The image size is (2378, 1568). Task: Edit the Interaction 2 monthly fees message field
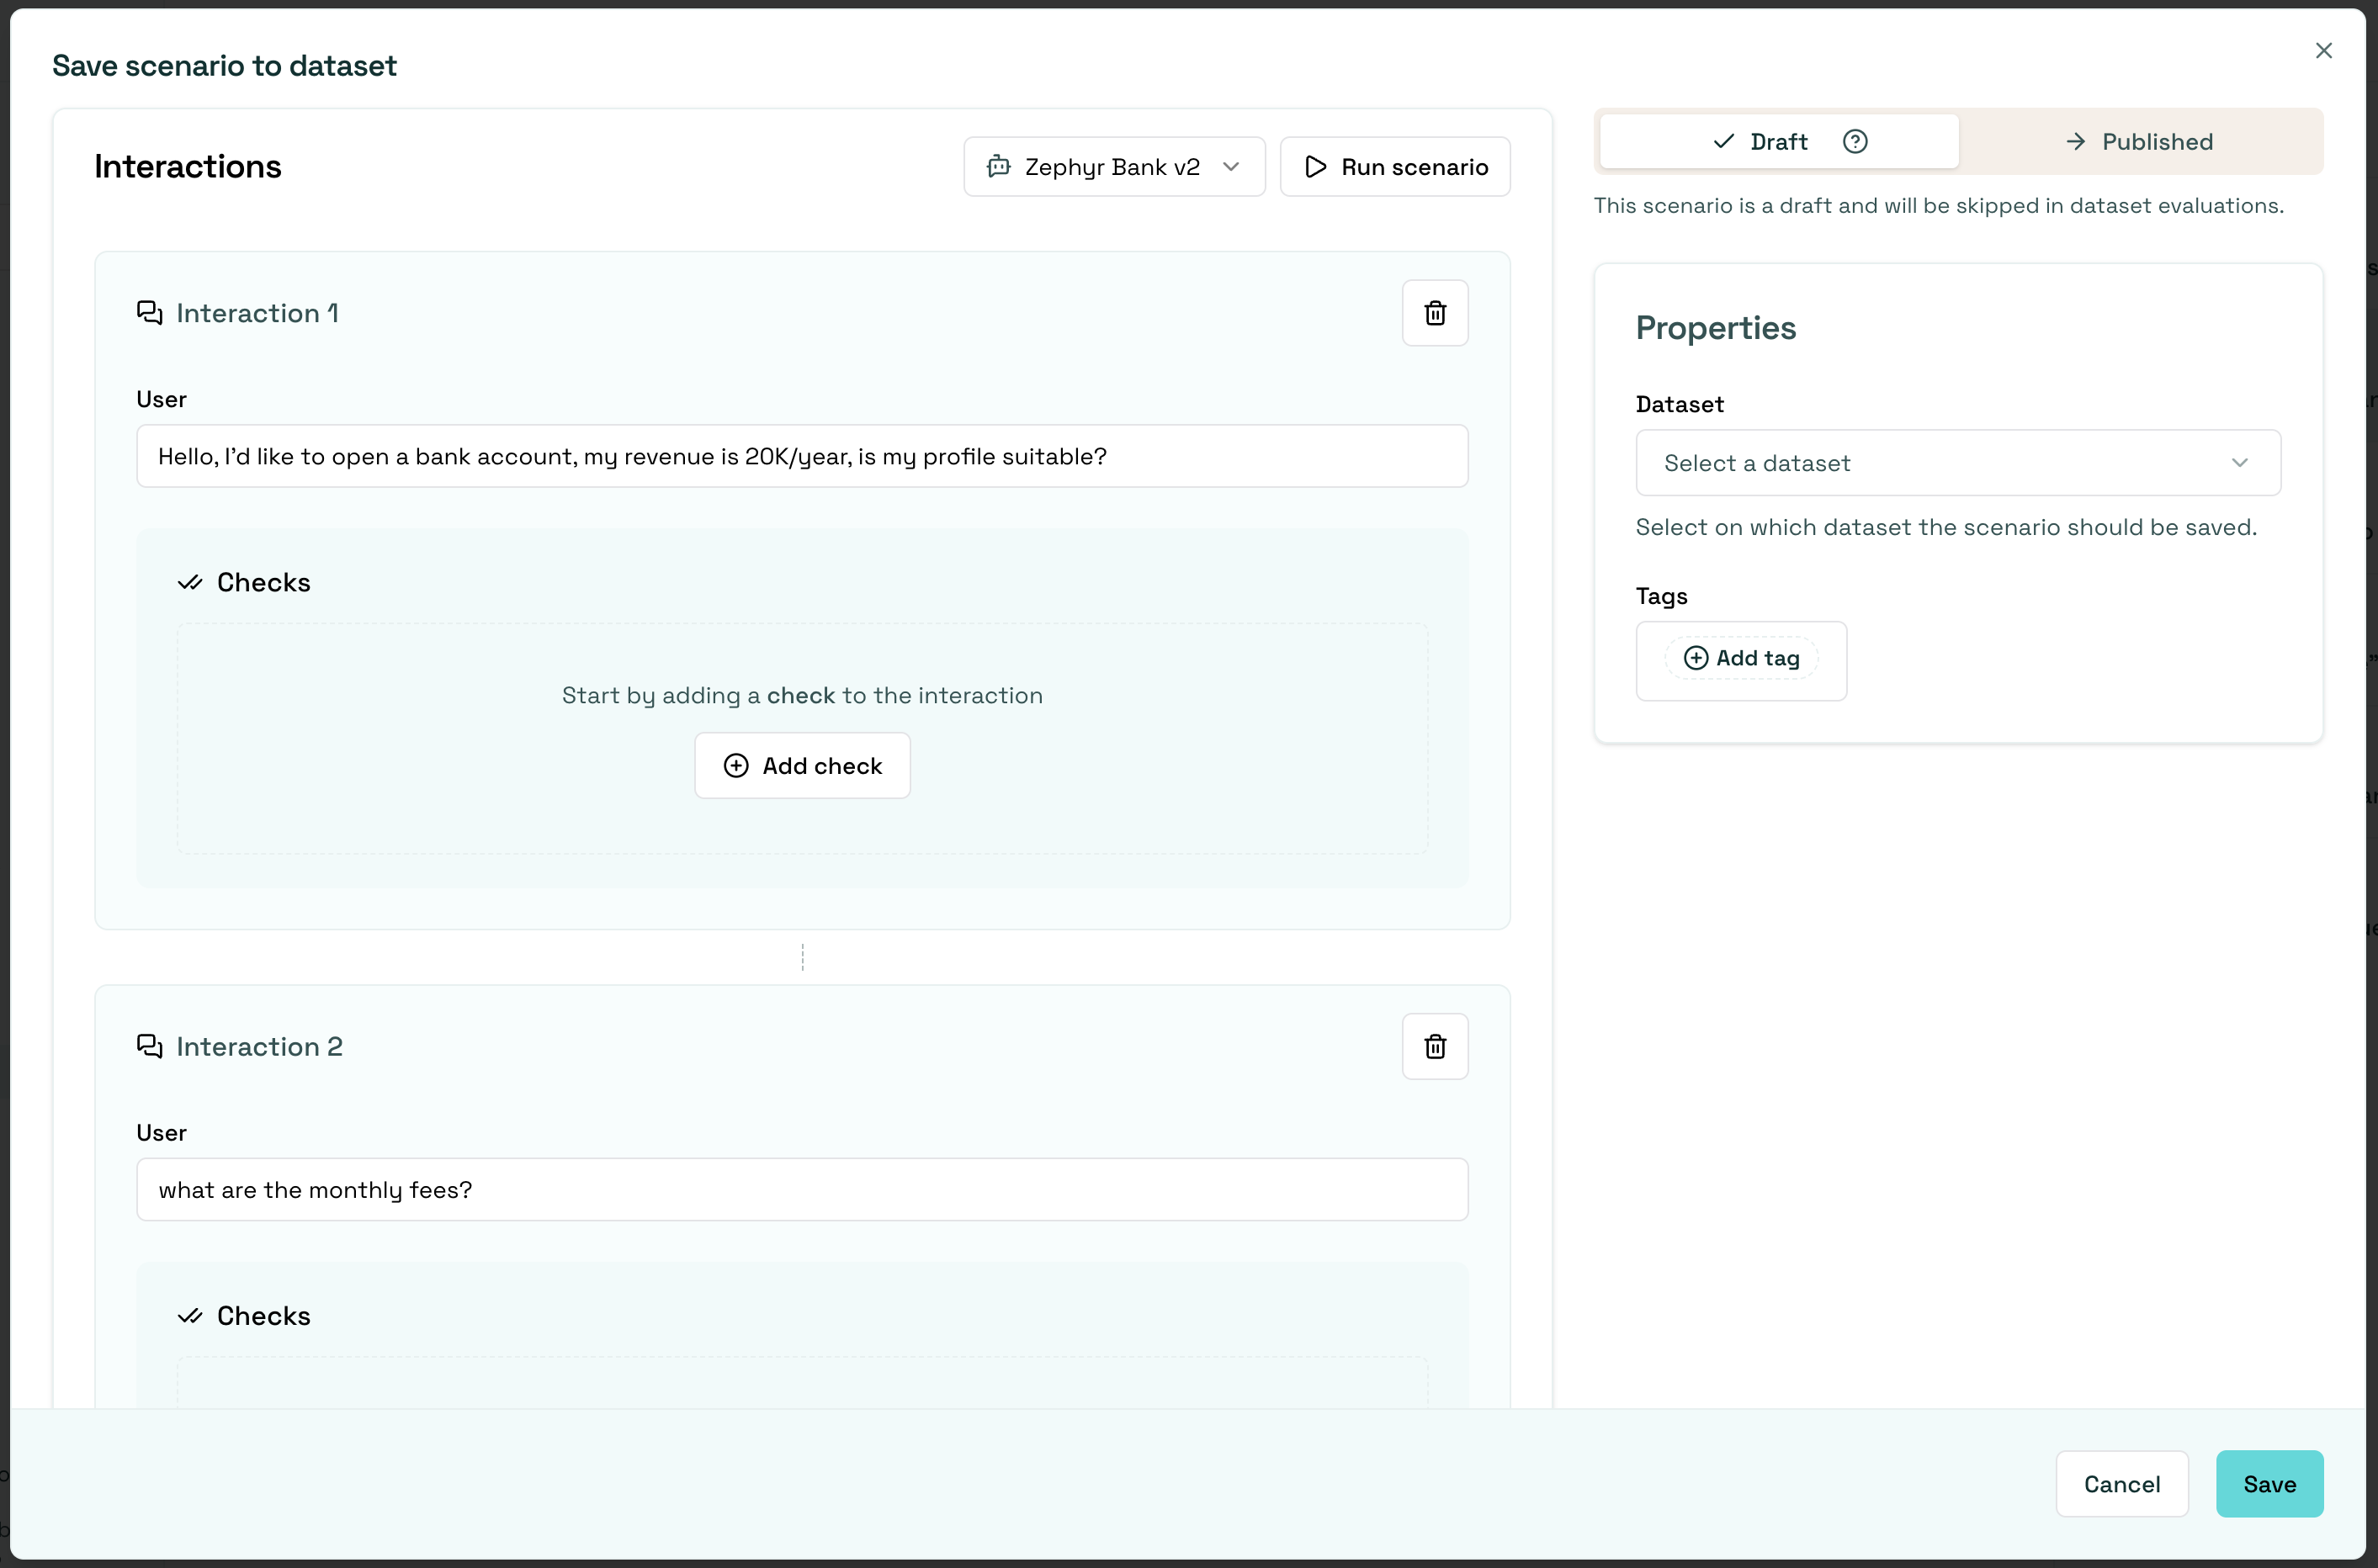pyautogui.click(x=802, y=1189)
